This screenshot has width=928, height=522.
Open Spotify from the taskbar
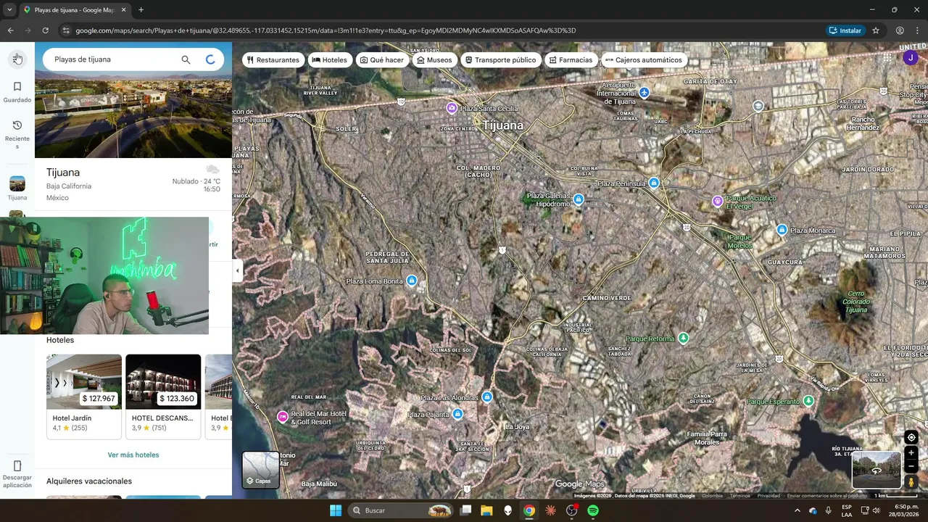(x=593, y=510)
